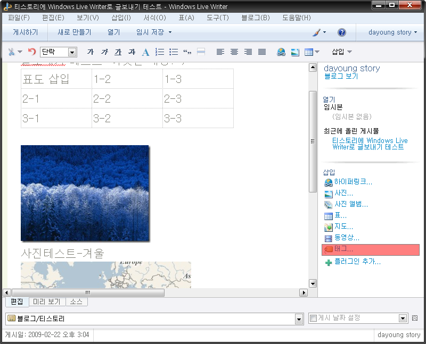Open the 삽입(I) menu
426x344 pixels.
tap(121, 18)
